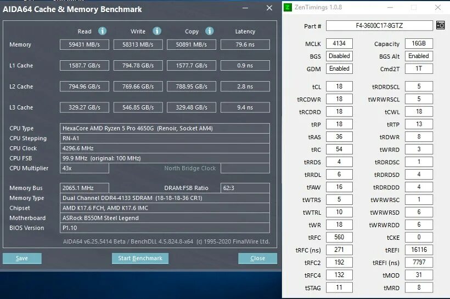Click the DRAM:FSB Ratio value 62:3

pos(245,188)
